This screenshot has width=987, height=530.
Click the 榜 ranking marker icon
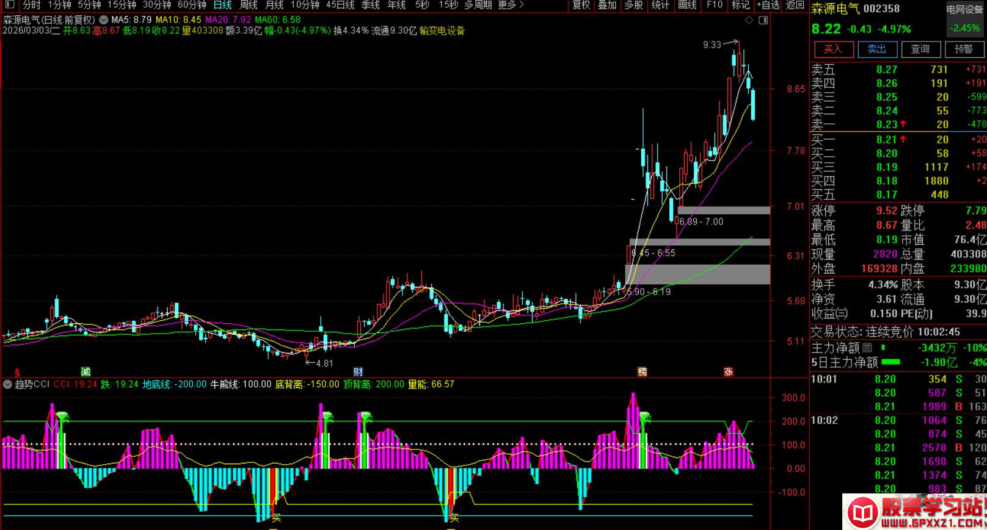pyautogui.click(x=642, y=371)
